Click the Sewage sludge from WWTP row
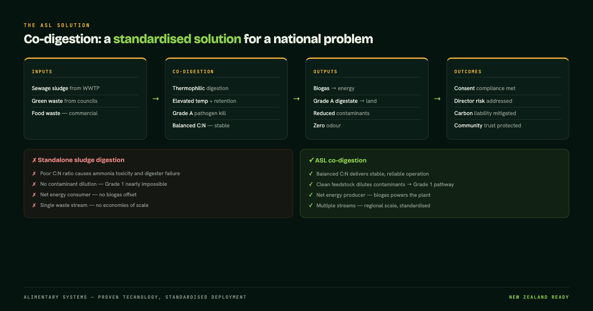This screenshot has height=311, width=593. (85, 88)
